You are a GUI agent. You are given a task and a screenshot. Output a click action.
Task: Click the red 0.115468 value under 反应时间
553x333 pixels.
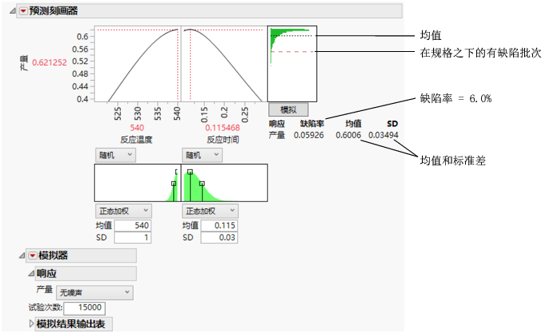click(x=222, y=128)
